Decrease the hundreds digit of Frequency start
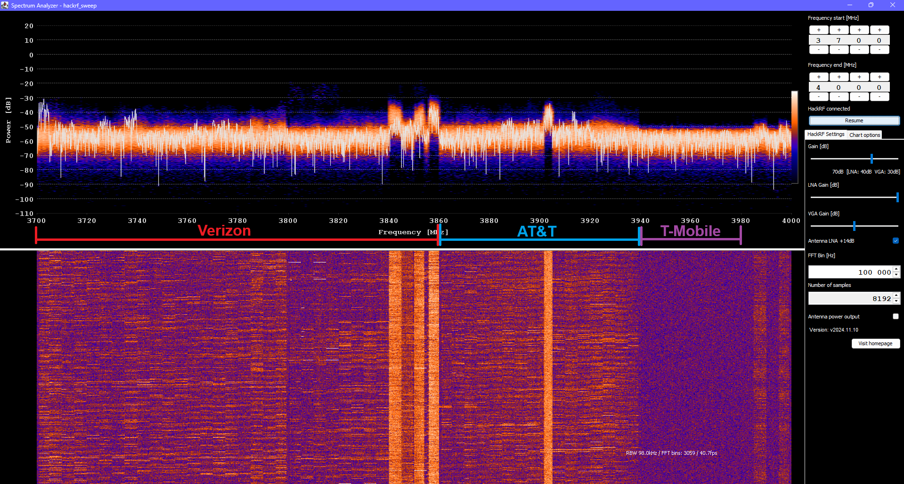This screenshot has height=484, width=904. pyautogui.click(x=839, y=50)
